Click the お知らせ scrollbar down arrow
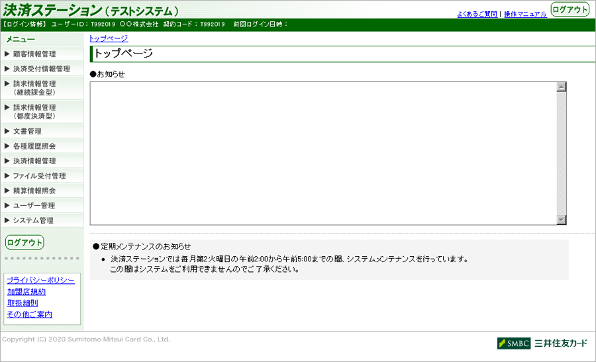Viewport: 596px width, 362px height. (x=562, y=220)
